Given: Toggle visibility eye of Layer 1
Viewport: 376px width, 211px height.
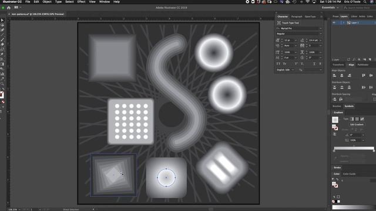Looking at the screenshot, I should (x=334, y=23).
